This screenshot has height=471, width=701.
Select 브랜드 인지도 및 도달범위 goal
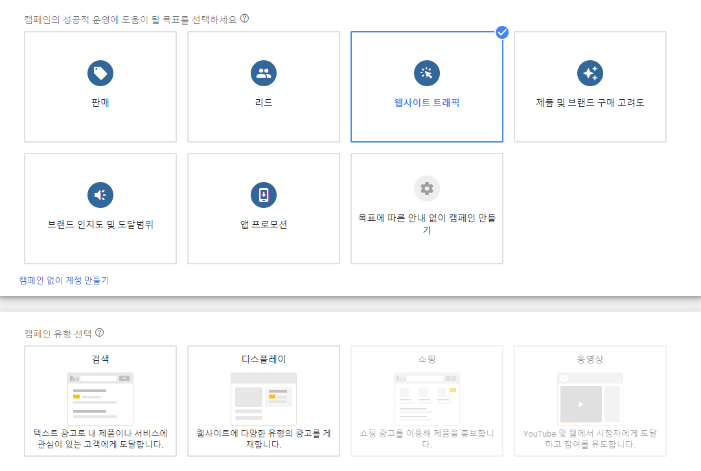[100, 209]
